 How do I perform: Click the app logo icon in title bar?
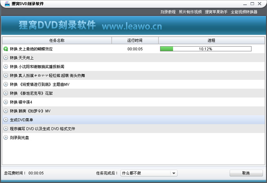[x=7, y=4]
